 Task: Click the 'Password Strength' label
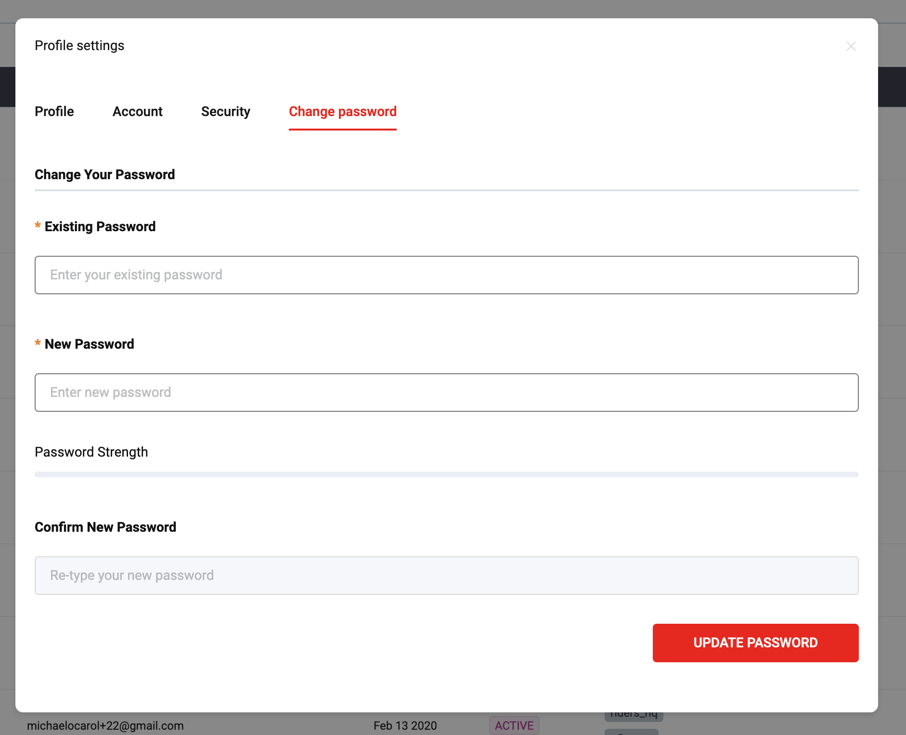[91, 452]
